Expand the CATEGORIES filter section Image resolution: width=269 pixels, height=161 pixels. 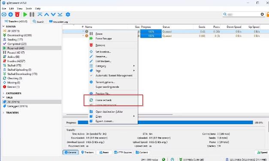3,93
